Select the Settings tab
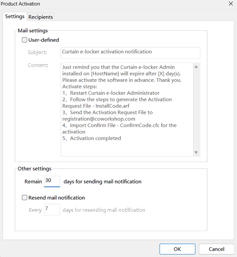This screenshot has height=257, width=237. point(15,17)
